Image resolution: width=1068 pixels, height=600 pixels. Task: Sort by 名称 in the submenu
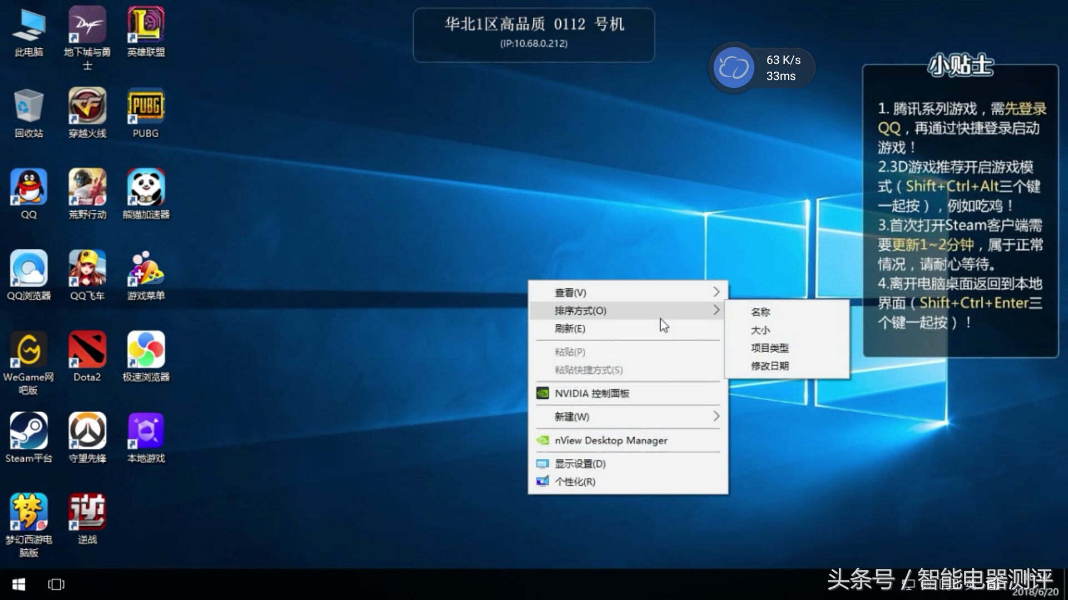tap(760, 312)
